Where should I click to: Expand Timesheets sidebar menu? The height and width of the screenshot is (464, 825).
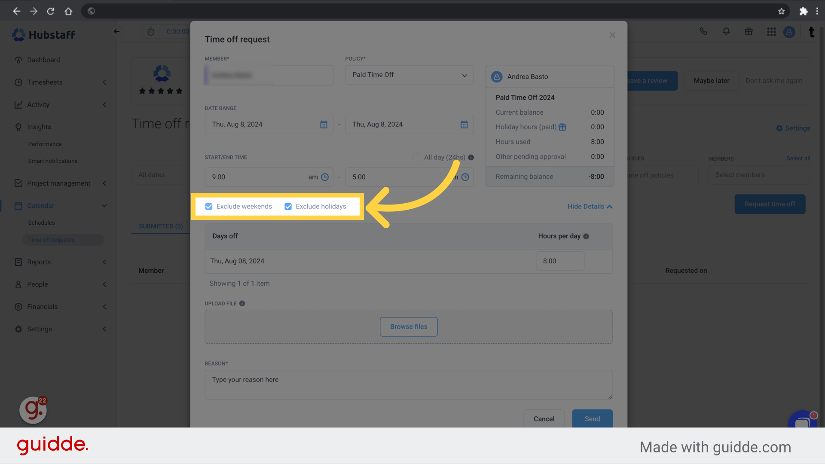[45, 82]
